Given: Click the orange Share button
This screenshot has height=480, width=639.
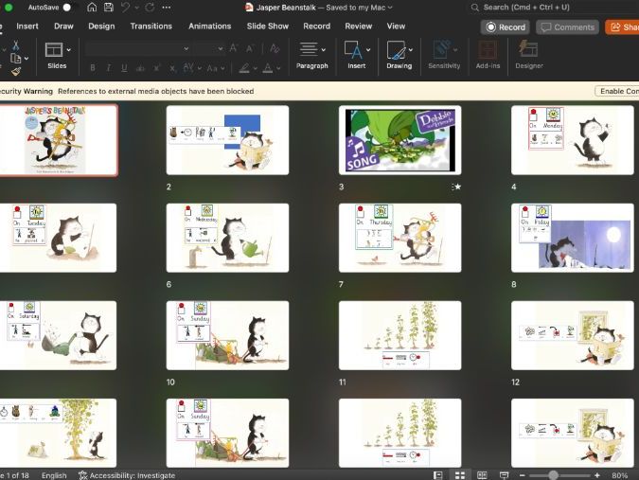Looking at the screenshot, I should 622,27.
